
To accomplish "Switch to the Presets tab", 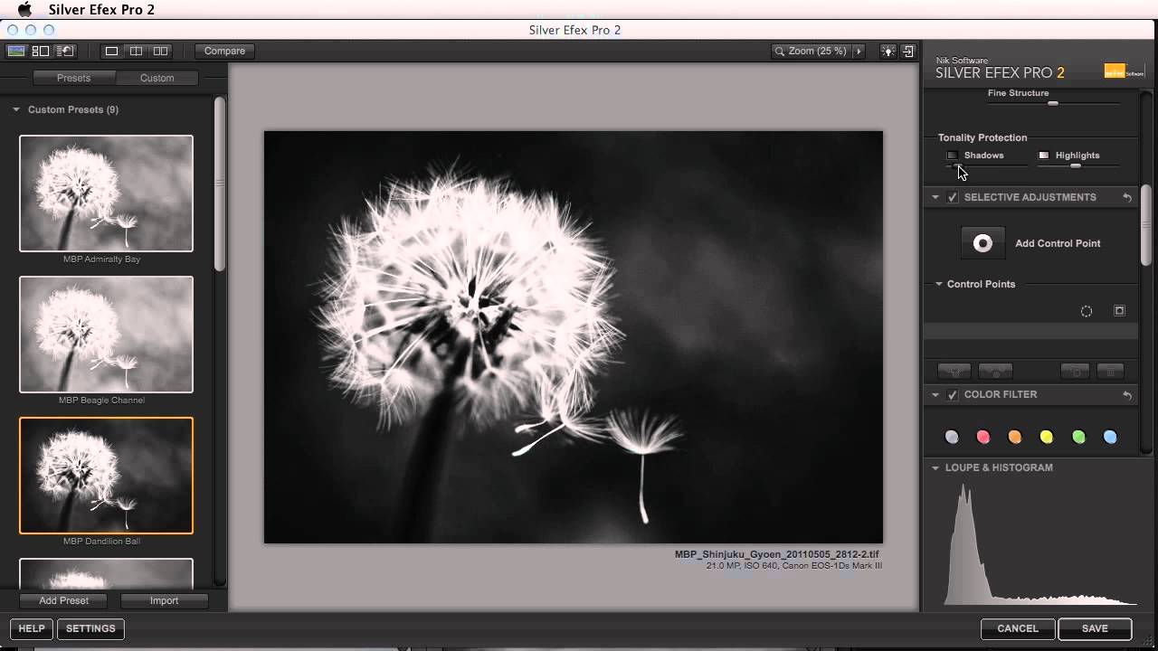I will (73, 78).
